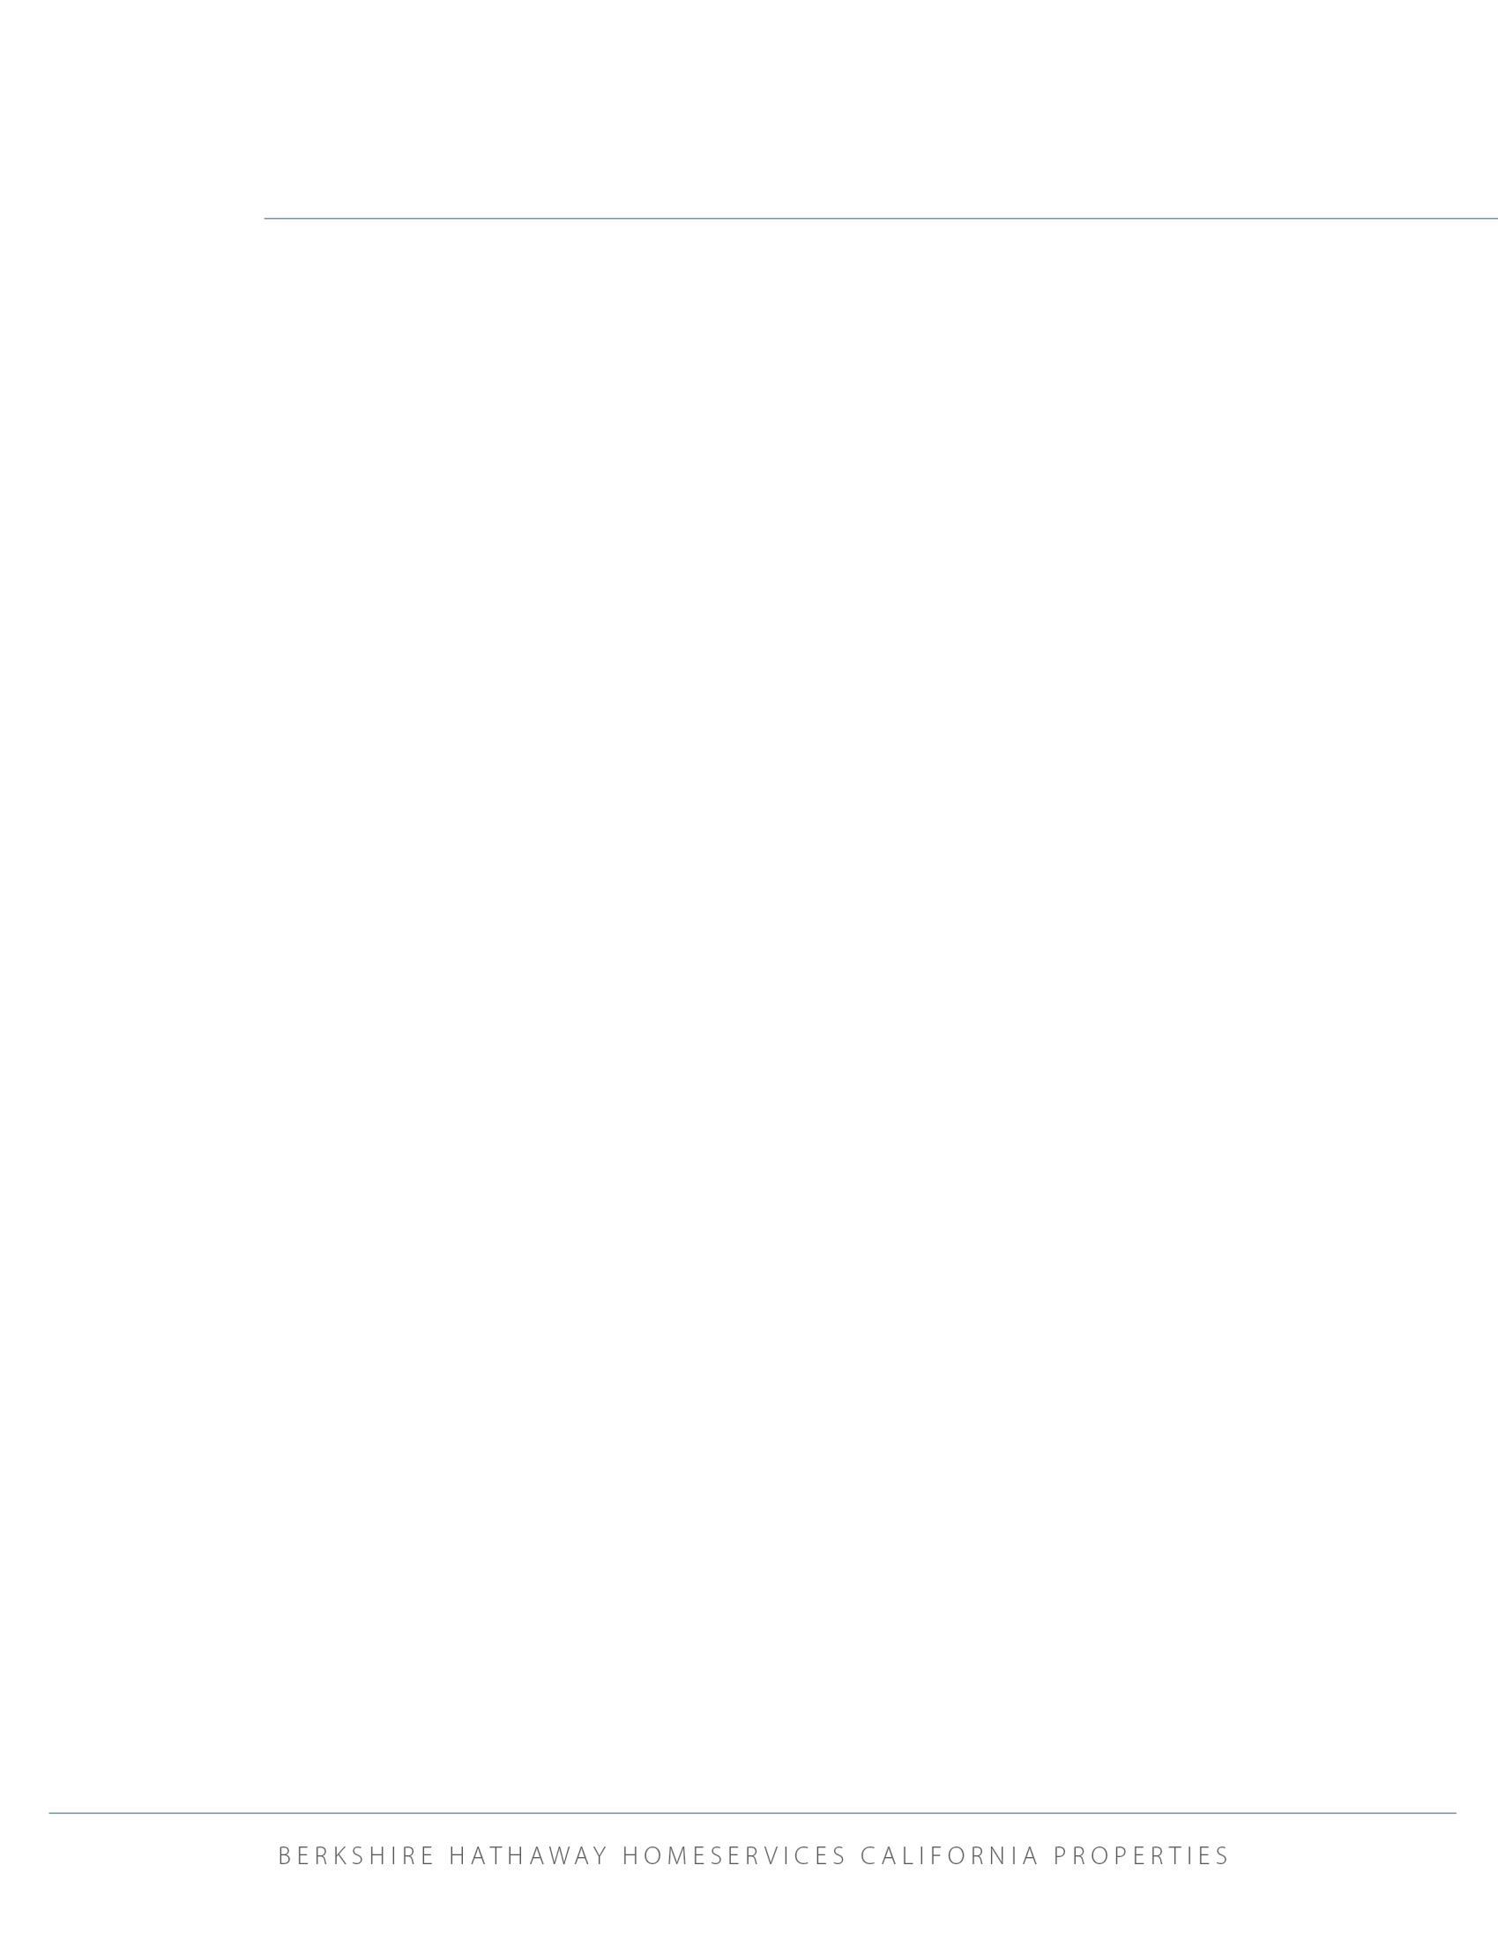This screenshot has width=1498, height=1940.
Task: Click the empty left margin beside the header rule
Action: (131, 218)
